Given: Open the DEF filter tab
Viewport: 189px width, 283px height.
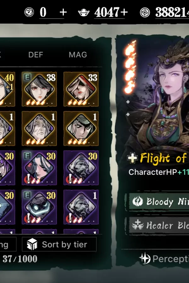Looking at the screenshot, I should click(x=36, y=55).
